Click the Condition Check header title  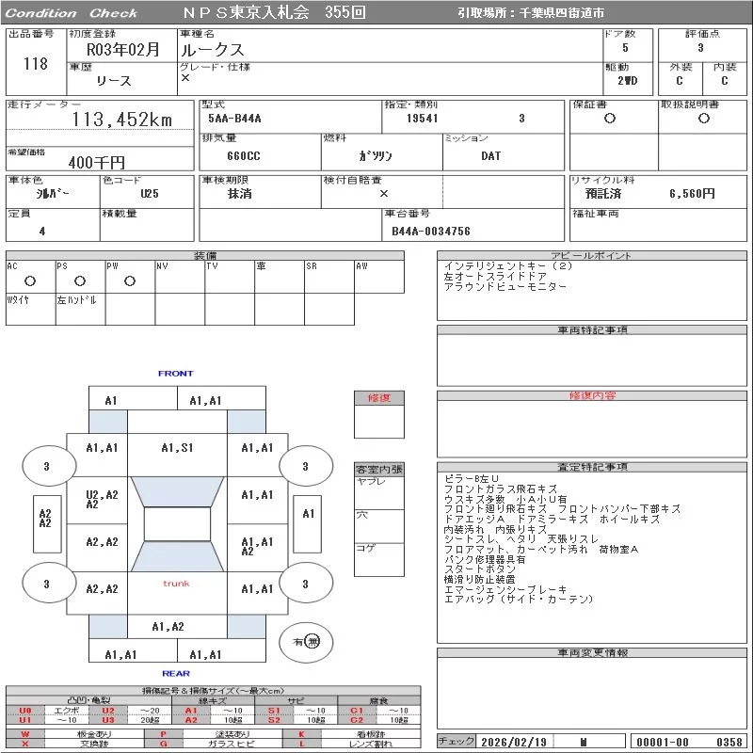coord(72,13)
